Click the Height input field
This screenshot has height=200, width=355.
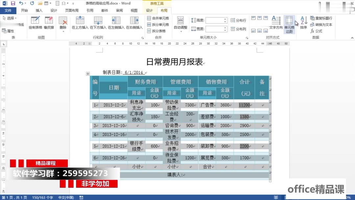coord(215,20)
